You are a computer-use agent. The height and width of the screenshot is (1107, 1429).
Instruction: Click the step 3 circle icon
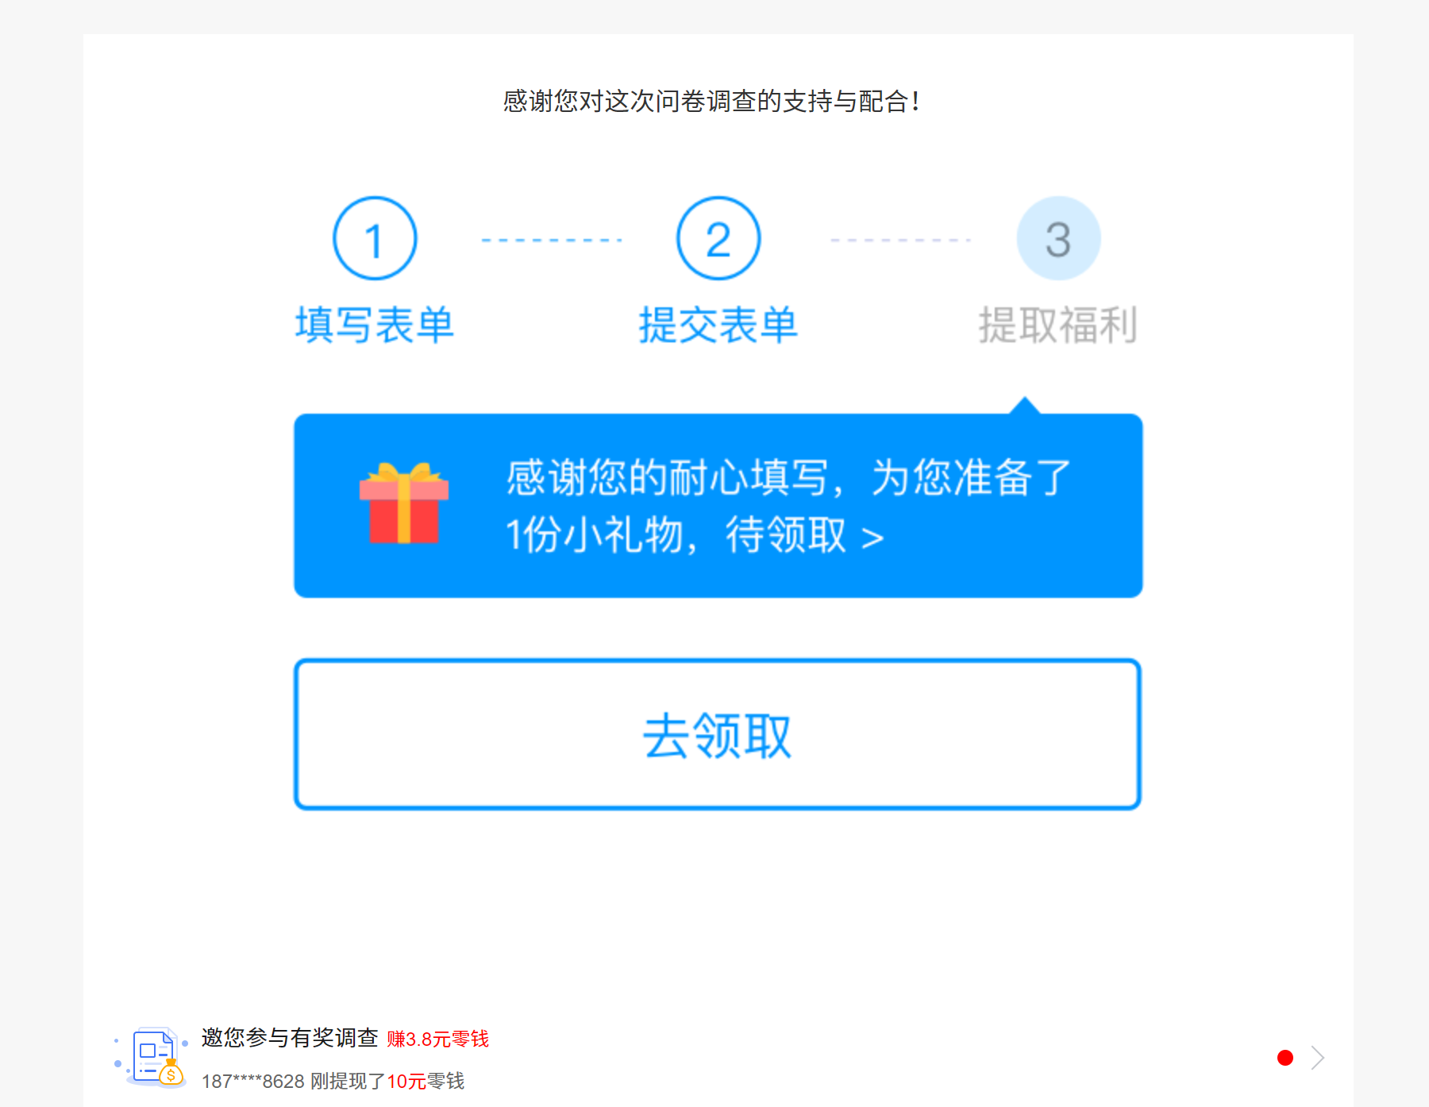click(1058, 238)
